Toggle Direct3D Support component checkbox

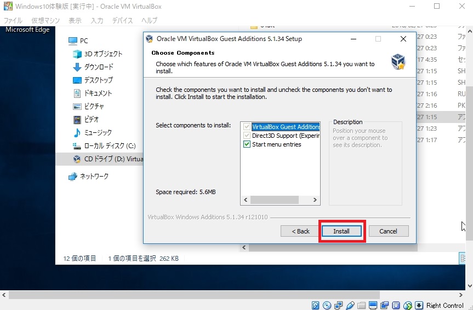pyautogui.click(x=247, y=136)
